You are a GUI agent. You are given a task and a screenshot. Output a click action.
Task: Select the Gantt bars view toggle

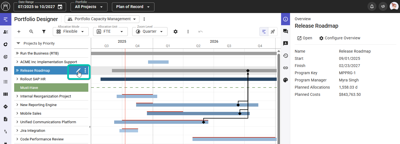tap(264, 32)
